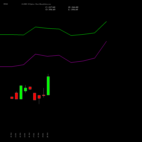Click the thin red doji candle for 19 Feb

tap(44, 95)
